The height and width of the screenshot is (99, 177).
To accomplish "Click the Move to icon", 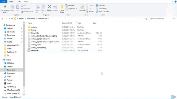I will click(38, 7).
